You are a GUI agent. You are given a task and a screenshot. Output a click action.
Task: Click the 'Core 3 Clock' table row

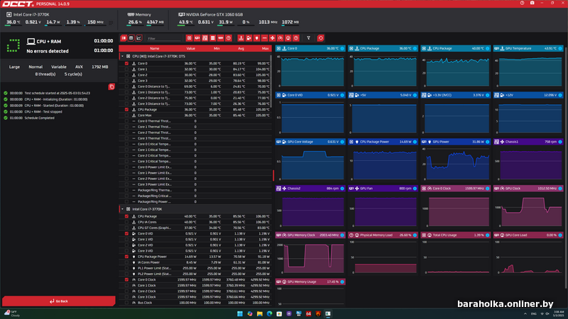(x=196, y=297)
